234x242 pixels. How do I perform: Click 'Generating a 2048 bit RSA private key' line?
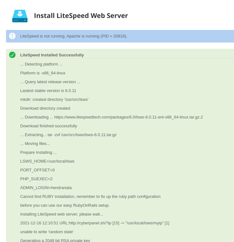point(55,240)
